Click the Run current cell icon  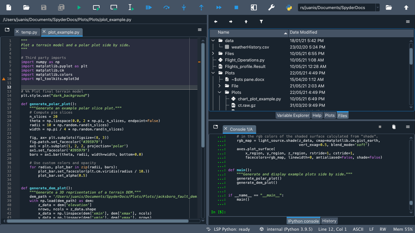pyautogui.click(x=96, y=7)
